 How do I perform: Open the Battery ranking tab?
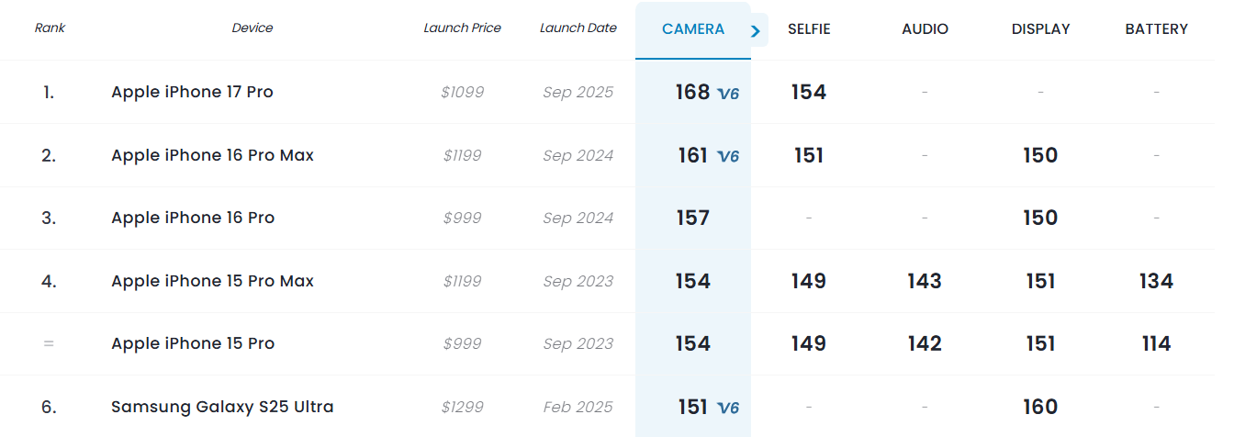[x=1156, y=29]
